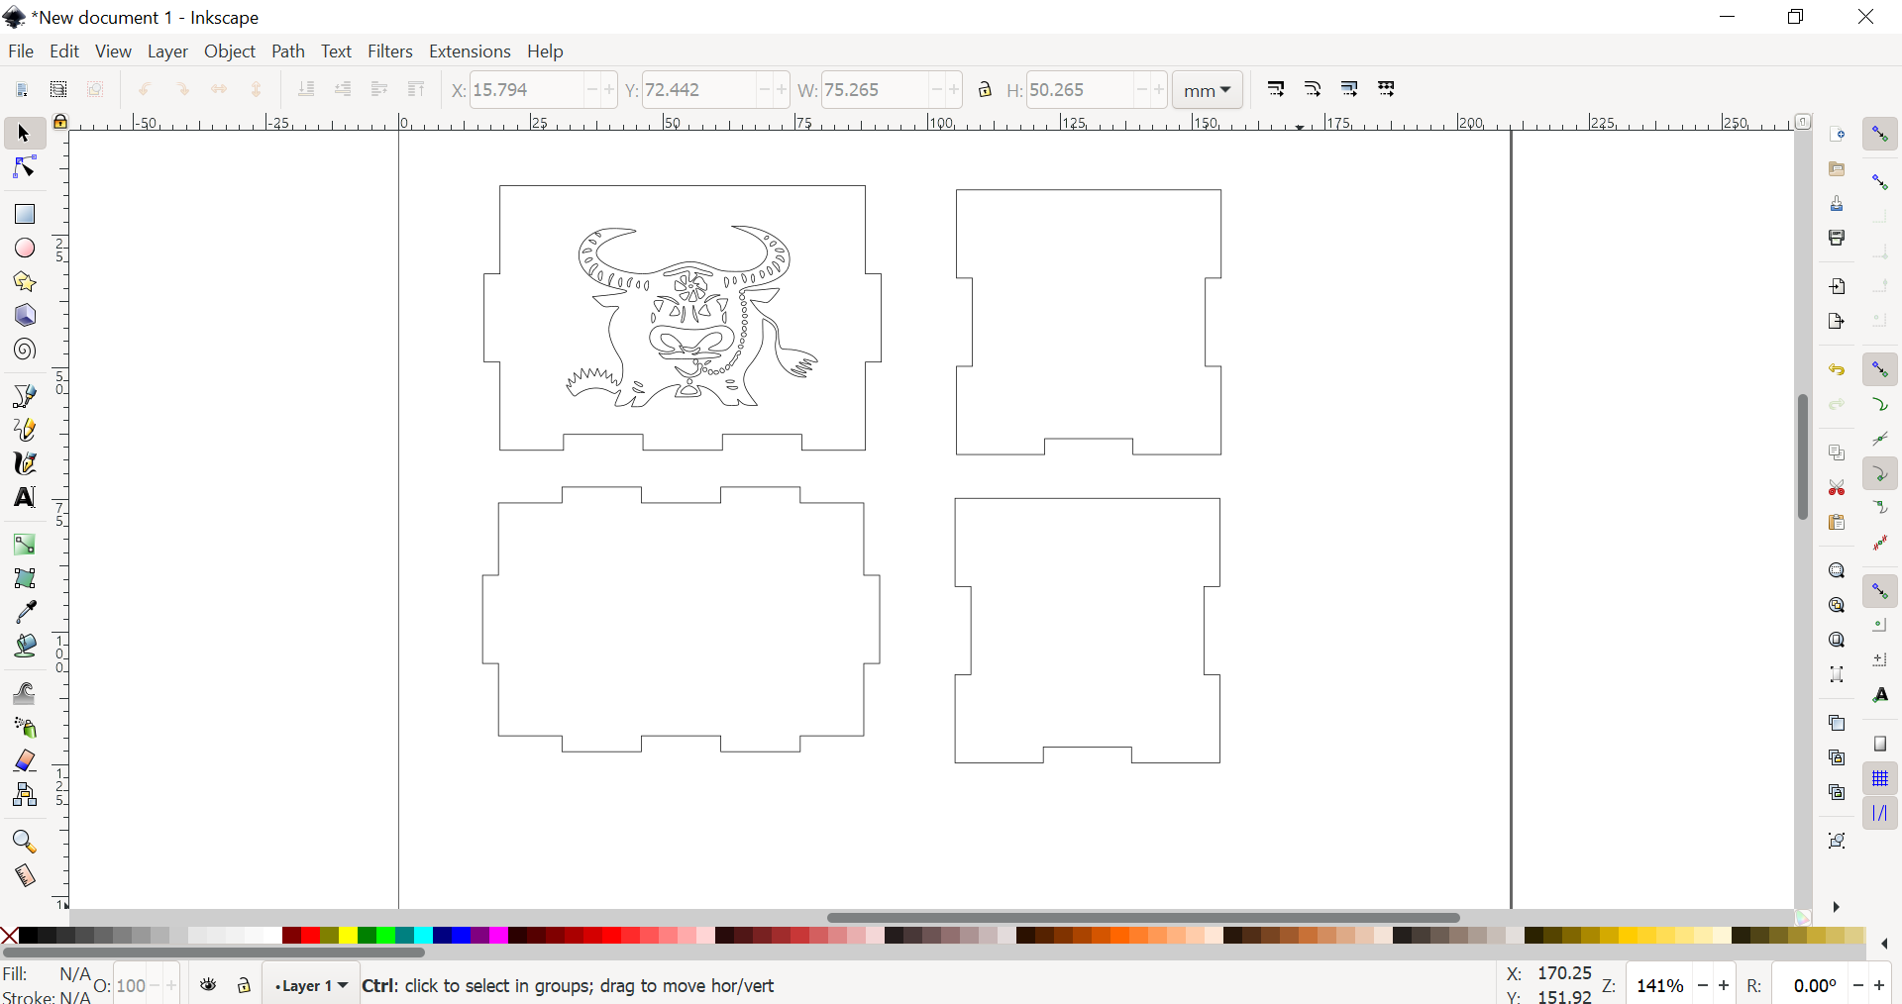Open the measurement units dropdown

1208,89
